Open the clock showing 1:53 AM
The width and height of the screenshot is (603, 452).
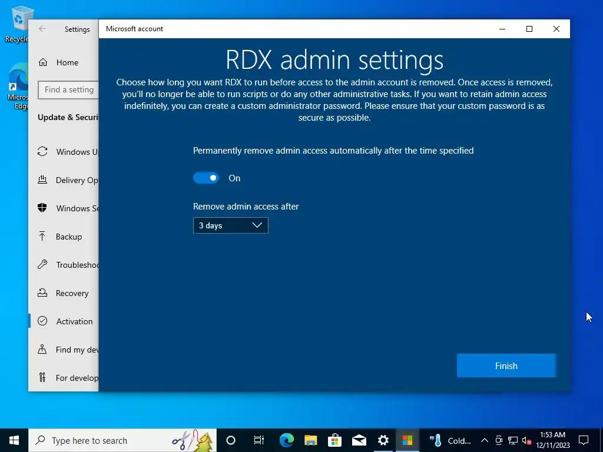click(552, 440)
